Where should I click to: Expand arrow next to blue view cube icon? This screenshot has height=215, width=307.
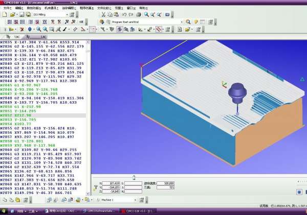click(x=34, y=30)
